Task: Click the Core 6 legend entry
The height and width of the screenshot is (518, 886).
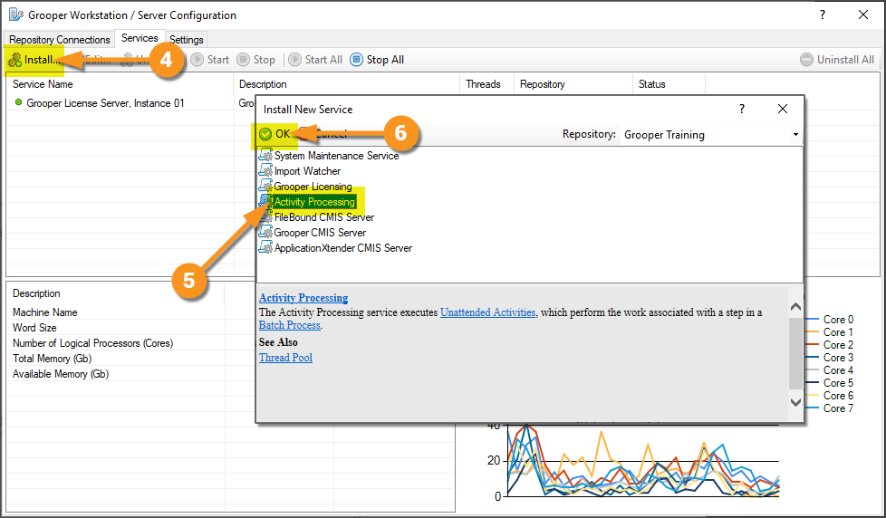Action: pos(830,396)
